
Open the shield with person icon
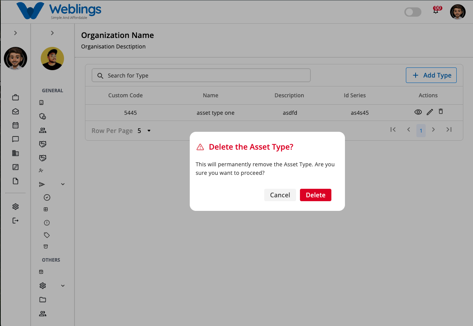[x=43, y=116]
